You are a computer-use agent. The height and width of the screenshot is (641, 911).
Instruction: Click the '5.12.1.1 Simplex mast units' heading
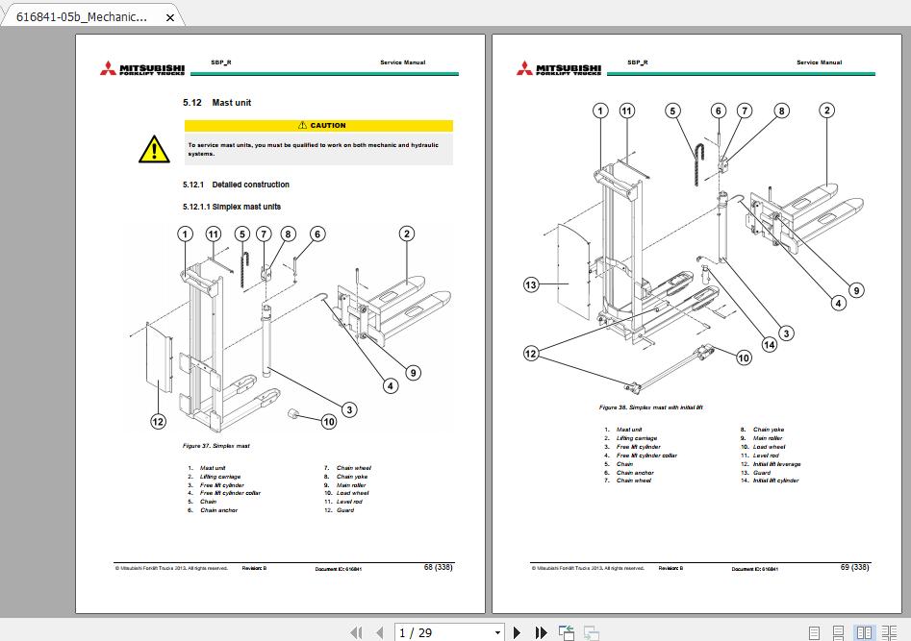[232, 207]
